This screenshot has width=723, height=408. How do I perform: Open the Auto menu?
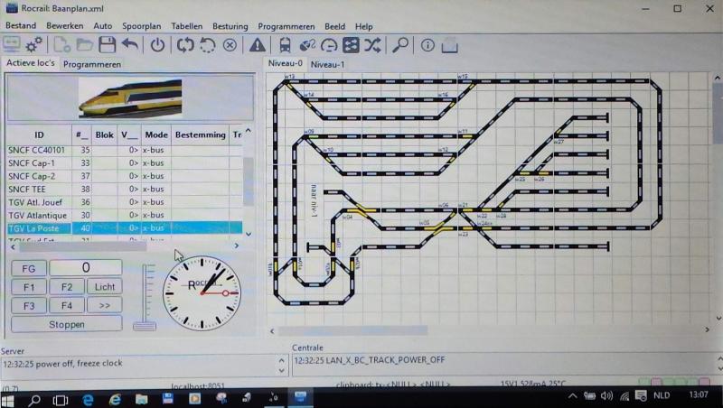point(103,26)
